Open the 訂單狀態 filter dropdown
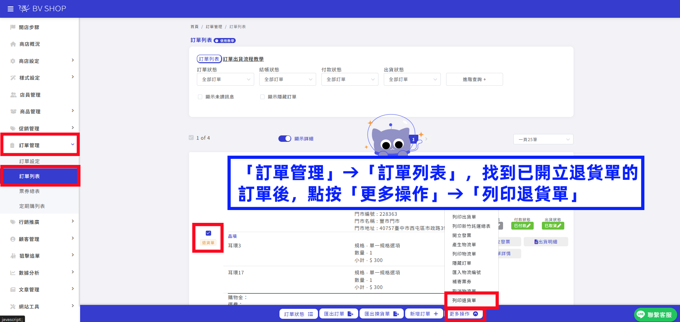 (x=225, y=79)
